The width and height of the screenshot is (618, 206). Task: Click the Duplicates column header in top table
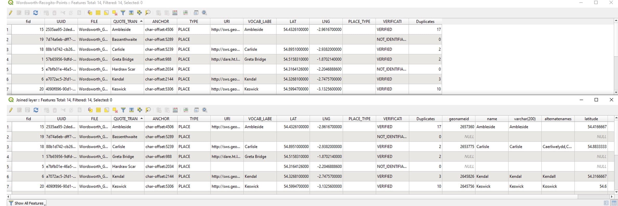coord(425,22)
